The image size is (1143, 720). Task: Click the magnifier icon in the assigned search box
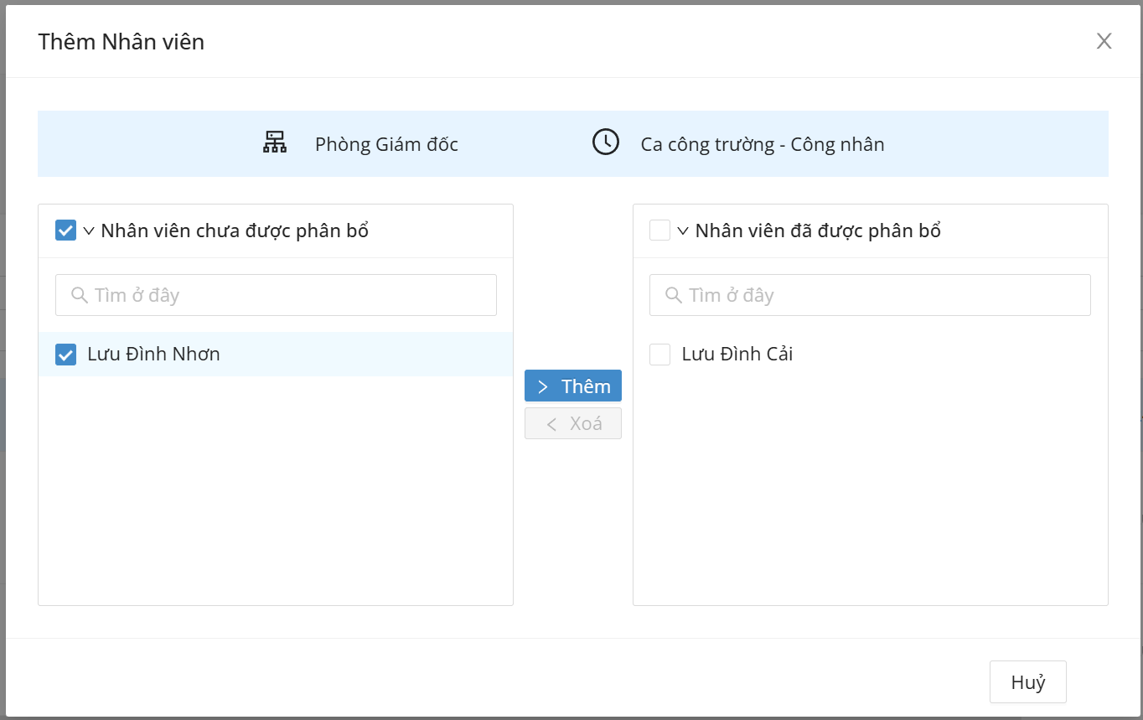click(x=673, y=295)
